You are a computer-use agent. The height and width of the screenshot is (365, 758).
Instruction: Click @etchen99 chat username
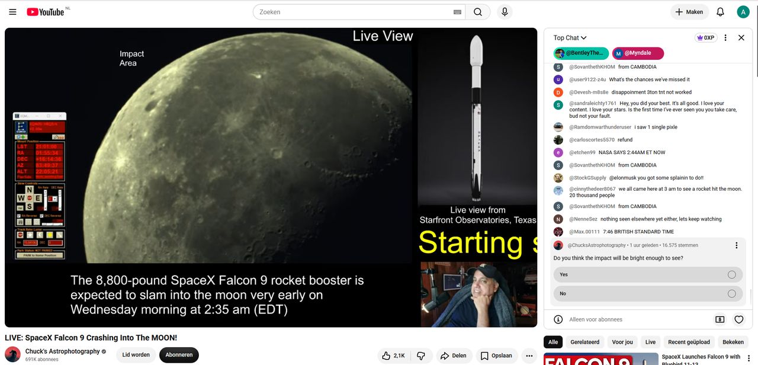click(x=582, y=152)
